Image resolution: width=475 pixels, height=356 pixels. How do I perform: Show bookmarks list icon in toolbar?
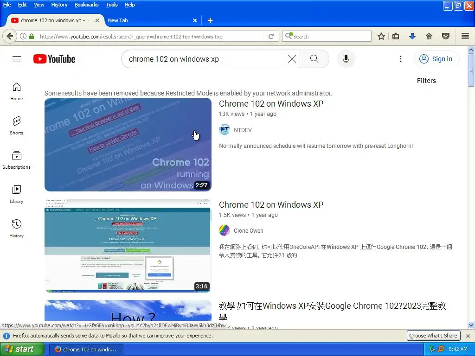coord(396,36)
